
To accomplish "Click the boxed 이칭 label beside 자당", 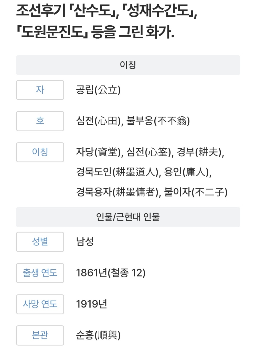I will 40,152.
